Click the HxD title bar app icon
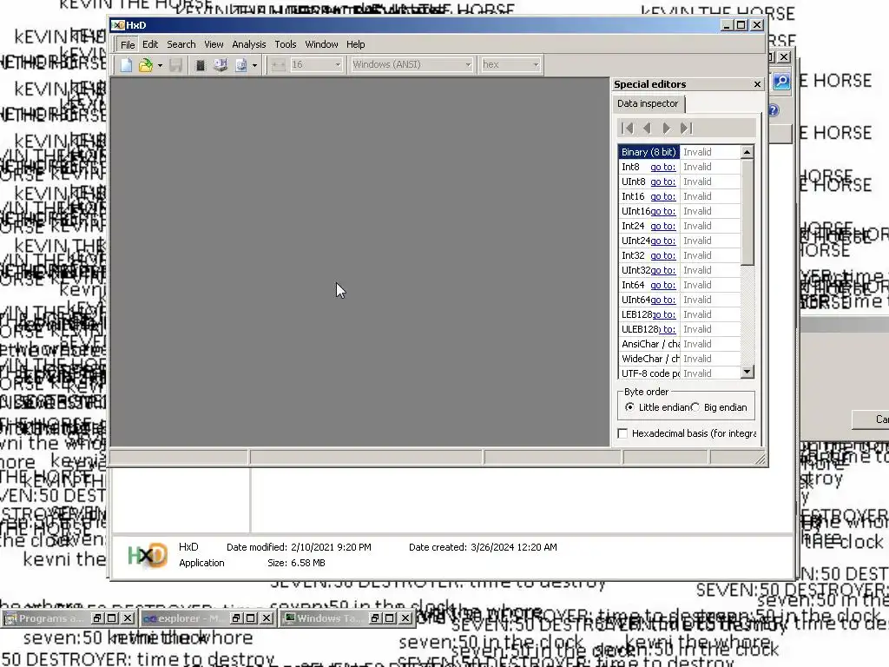Viewport: 889px width, 667px height. click(117, 25)
